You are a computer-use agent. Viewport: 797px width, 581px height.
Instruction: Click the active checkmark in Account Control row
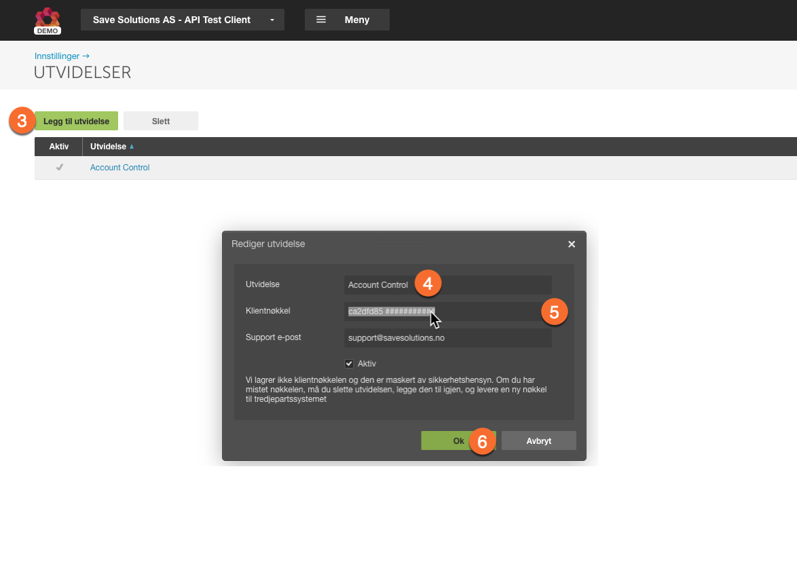tap(60, 168)
